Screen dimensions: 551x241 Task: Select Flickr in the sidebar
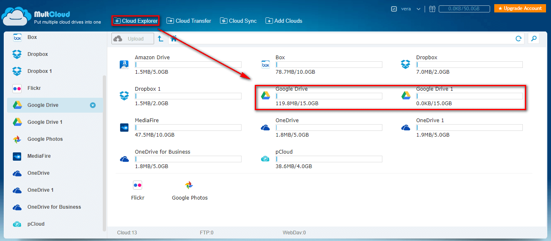(55, 88)
